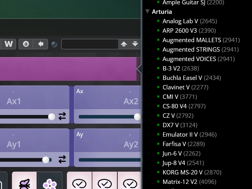Select KORG MS-20 V plugin
The height and width of the screenshot is (189, 252).
click(x=192, y=172)
